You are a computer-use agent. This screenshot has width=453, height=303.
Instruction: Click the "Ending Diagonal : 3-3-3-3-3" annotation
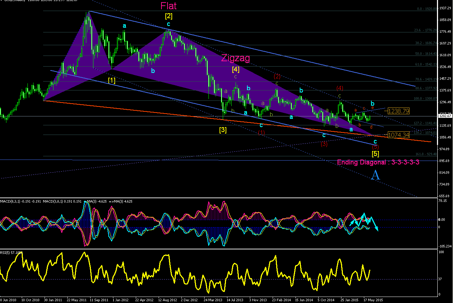(378, 162)
